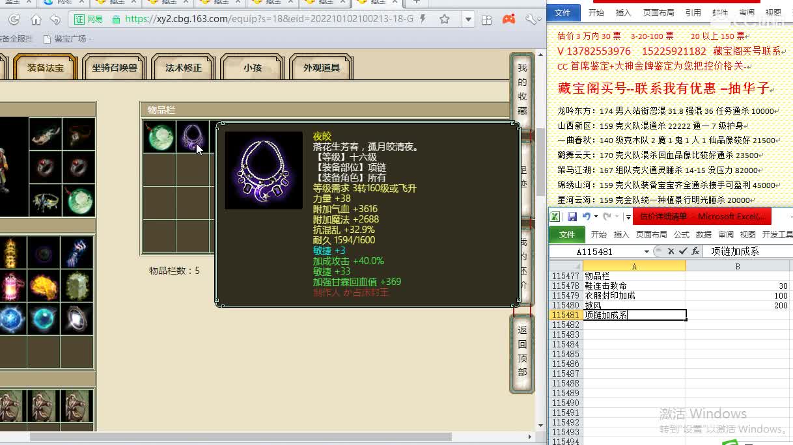Switch to the 坐骑召唤兽 tab
Screen dimensions: 793x445
pyautogui.click(x=114, y=67)
